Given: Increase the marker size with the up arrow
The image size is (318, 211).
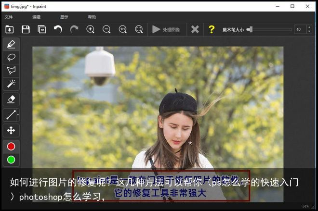Looking at the screenshot, I should pyautogui.click(x=309, y=27).
